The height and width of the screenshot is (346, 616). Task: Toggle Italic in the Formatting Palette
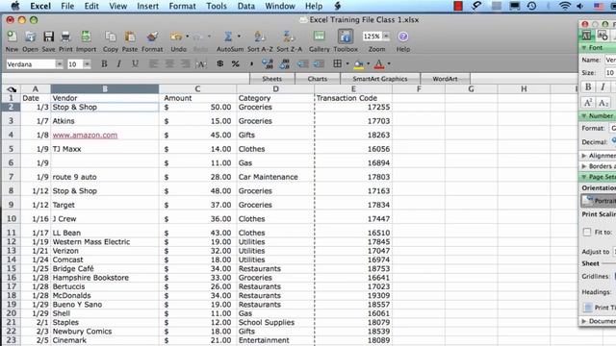tap(603, 86)
